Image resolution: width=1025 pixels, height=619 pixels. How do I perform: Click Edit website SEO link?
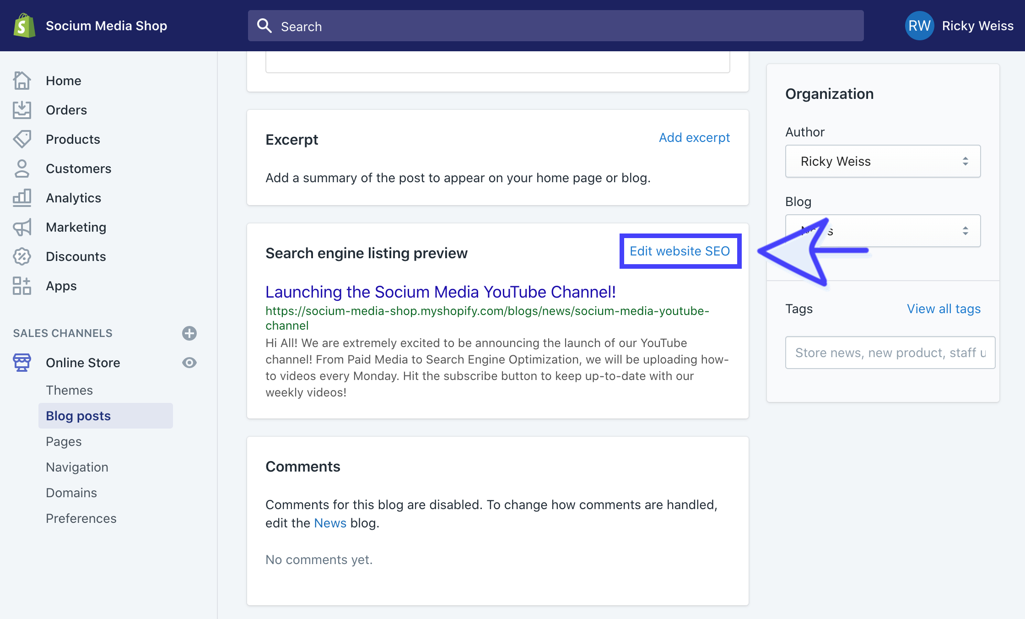coord(680,251)
